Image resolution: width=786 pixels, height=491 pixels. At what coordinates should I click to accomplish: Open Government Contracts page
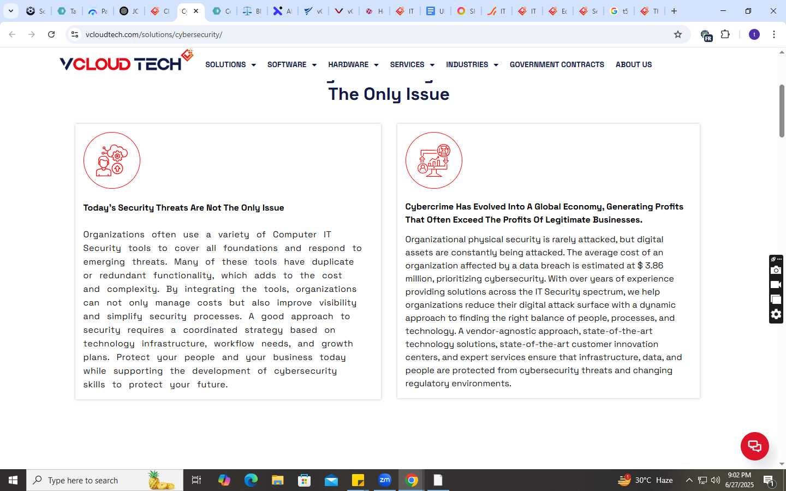pyautogui.click(x=557, y=64)
